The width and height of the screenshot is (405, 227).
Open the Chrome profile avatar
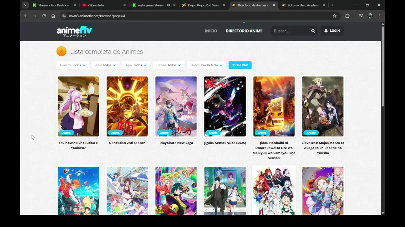point(370,16)
